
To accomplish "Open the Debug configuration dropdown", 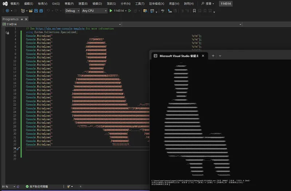I will pyautogui.click(x=72, y=11).
